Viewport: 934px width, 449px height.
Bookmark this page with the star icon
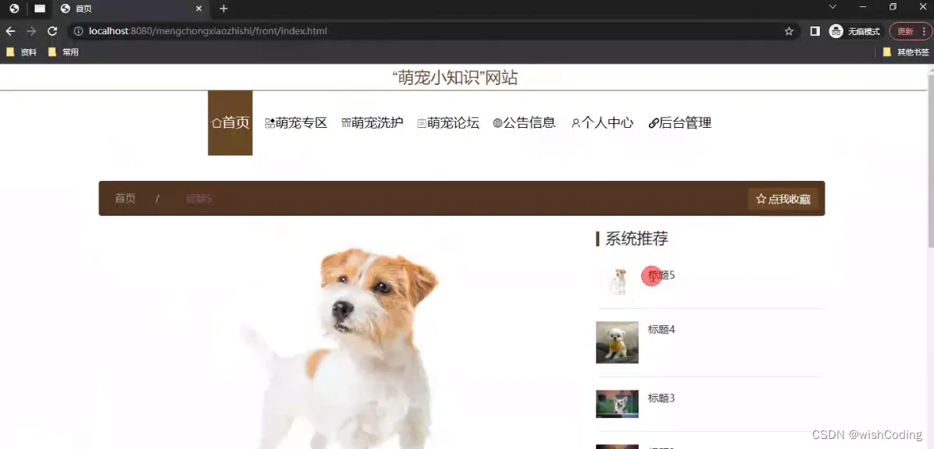point(790,31)
